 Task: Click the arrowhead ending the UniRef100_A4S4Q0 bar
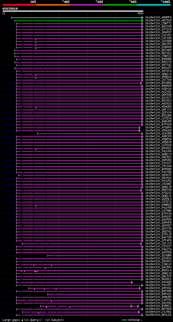click(x=132, y=282)
